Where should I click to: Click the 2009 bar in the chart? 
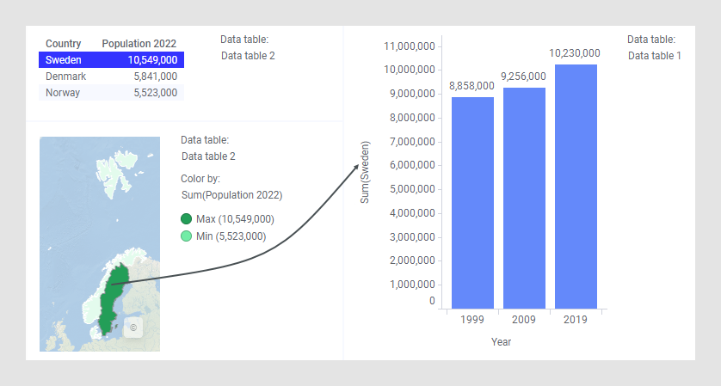pos(524,198)
